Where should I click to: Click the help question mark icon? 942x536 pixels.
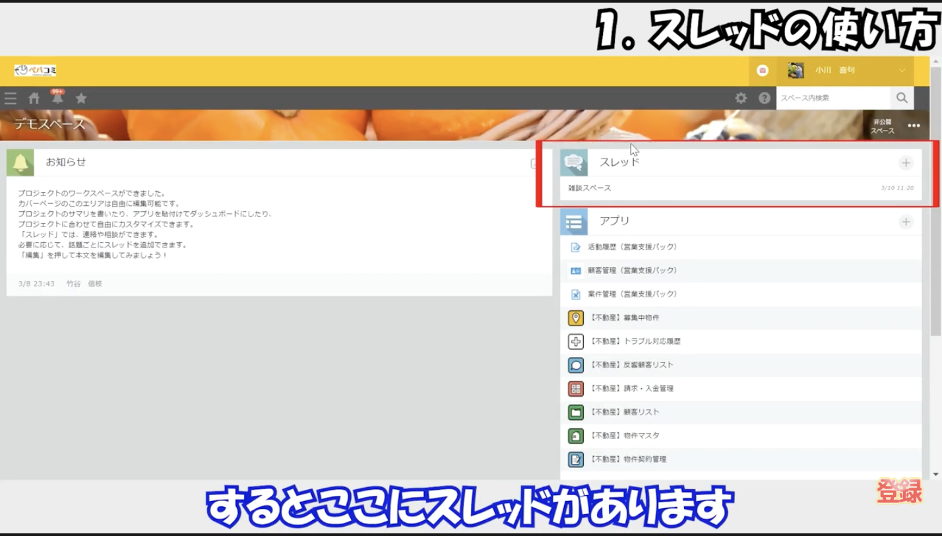[765, 98]
